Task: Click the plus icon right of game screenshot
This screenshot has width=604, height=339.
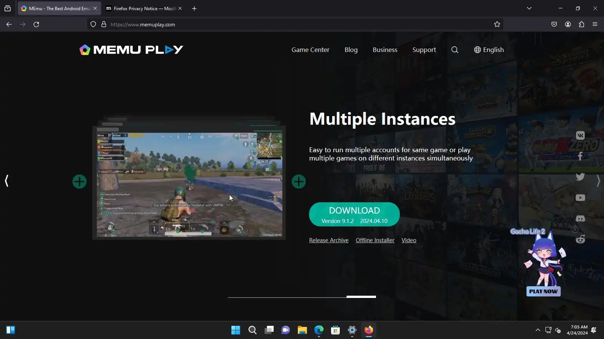Action: coord(299,182)
